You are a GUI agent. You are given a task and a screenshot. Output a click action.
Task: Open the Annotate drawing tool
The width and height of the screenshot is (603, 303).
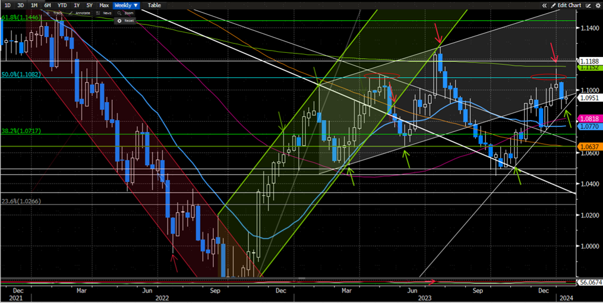[81, 13]
